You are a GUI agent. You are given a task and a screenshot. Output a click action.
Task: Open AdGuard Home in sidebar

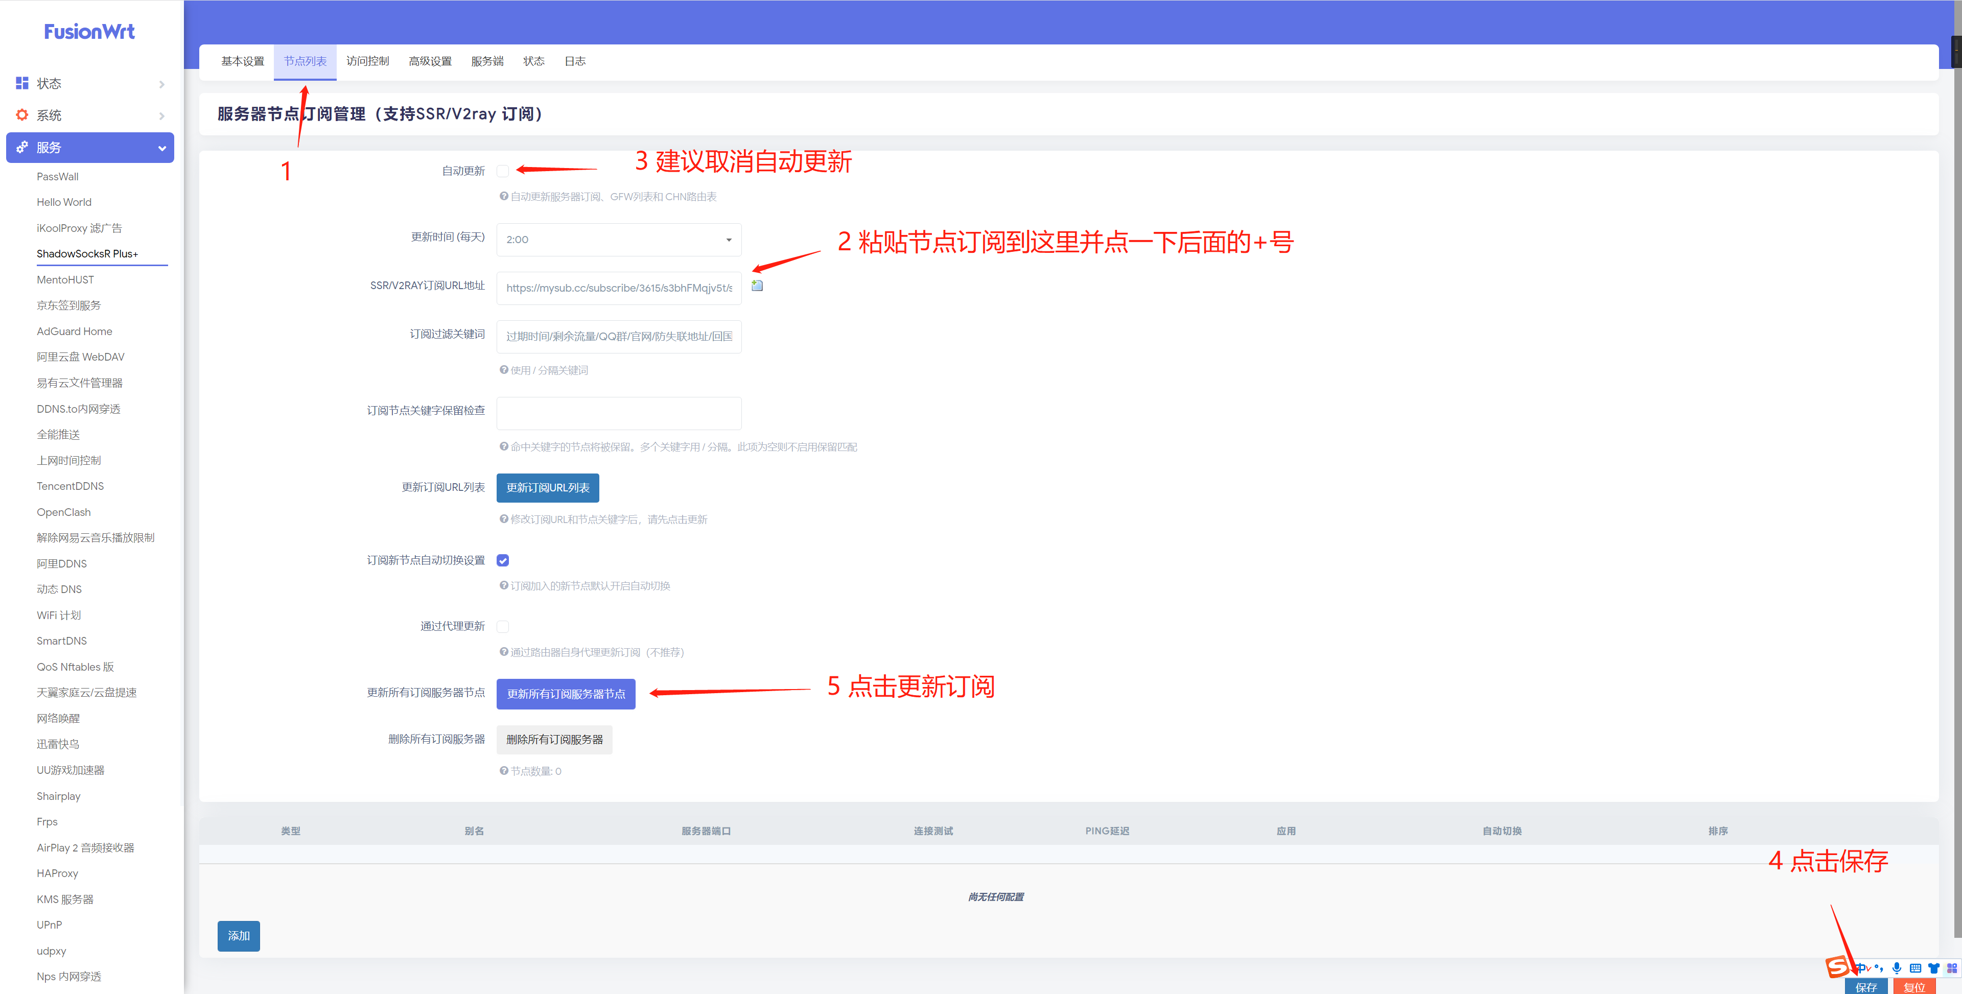(x=75, y=330)
